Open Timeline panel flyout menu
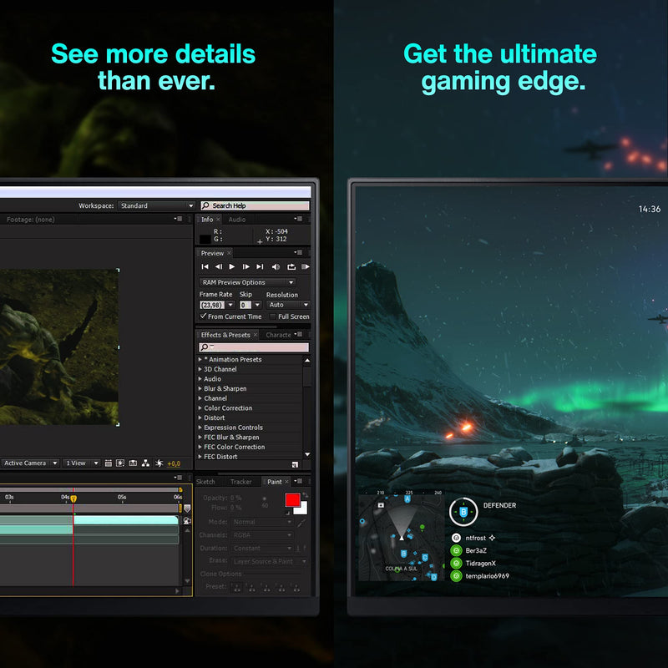668x668 pixels. pyautogui.click(x=178, y=478)
